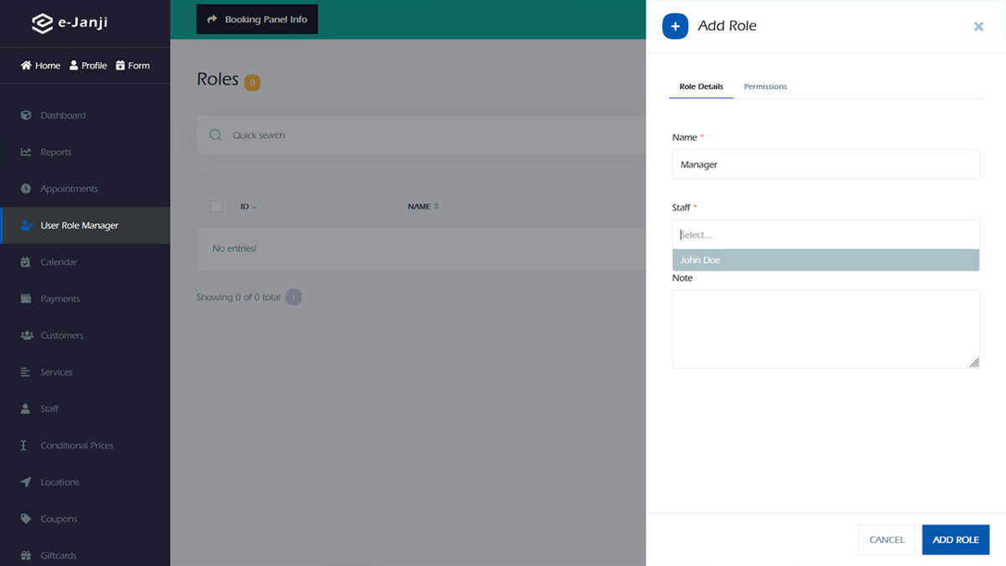Click "Showing 0 of 0 total" text
Viewport: 1006px width, 566px height.
238,297
